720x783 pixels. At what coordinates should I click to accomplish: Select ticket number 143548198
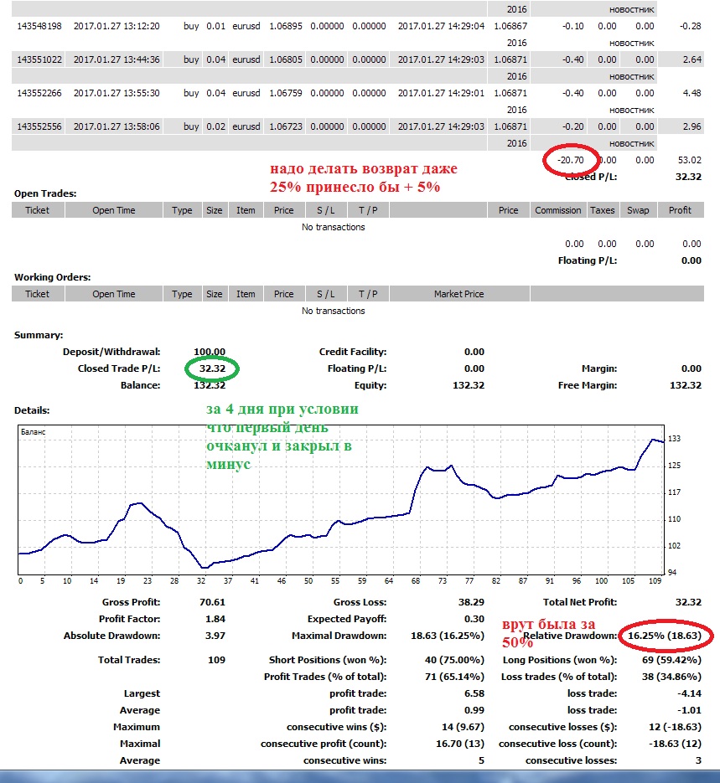pyautogui.click(x=39, y=26)
